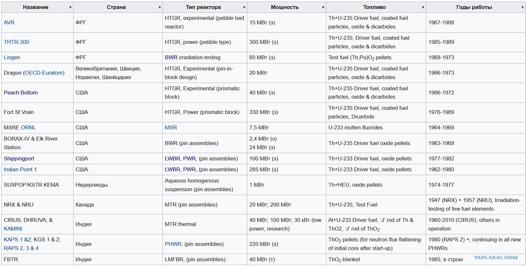Open LWBR link in Shippingport row
Viewport: 526px width, 267px height.
pos(172,158)
